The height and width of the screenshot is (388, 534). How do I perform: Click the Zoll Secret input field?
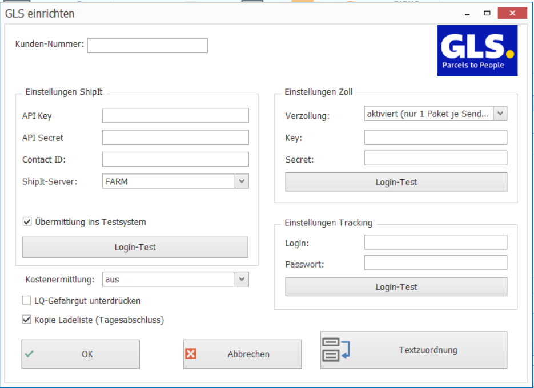(435, 158)
